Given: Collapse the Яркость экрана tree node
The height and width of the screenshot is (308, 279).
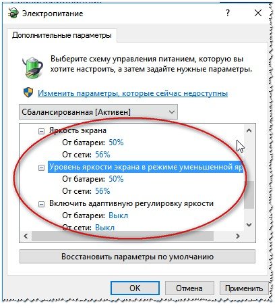Looking at the screenshot, I should coord(41,131).
